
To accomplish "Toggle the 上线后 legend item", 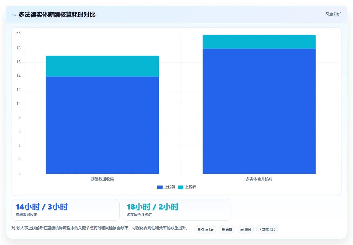I will point(187,187).
